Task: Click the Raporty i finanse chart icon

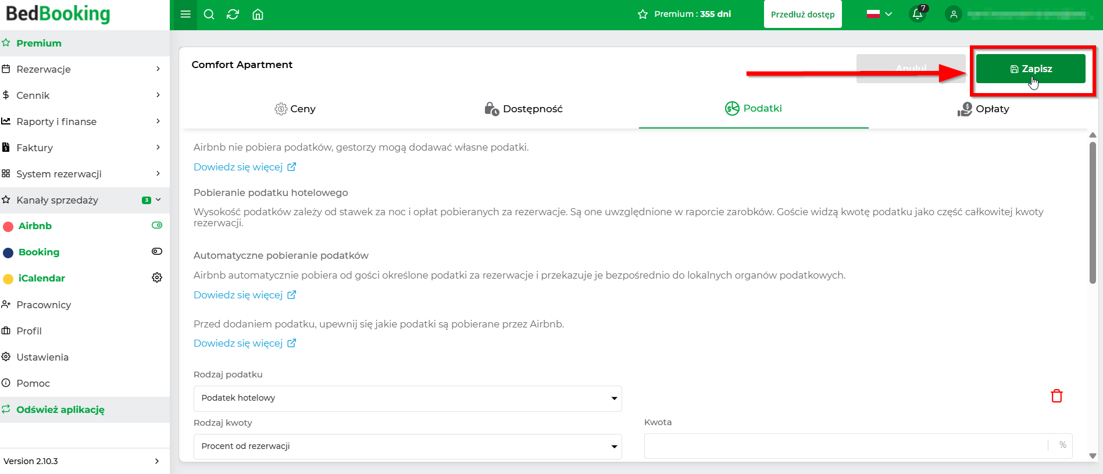Action: click(x=6, y=121)
